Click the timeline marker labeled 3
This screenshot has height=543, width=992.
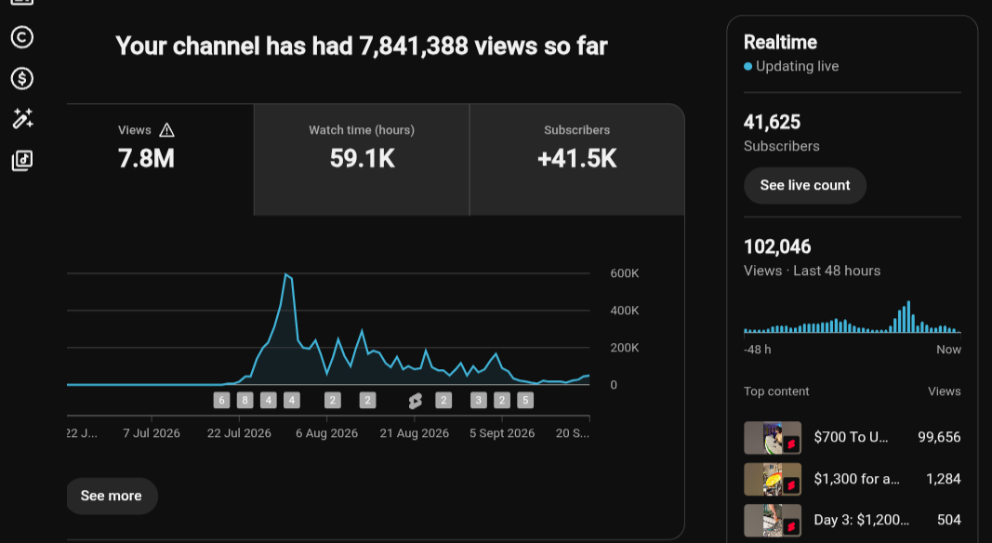pyautogui.click(x=478, y=400)
